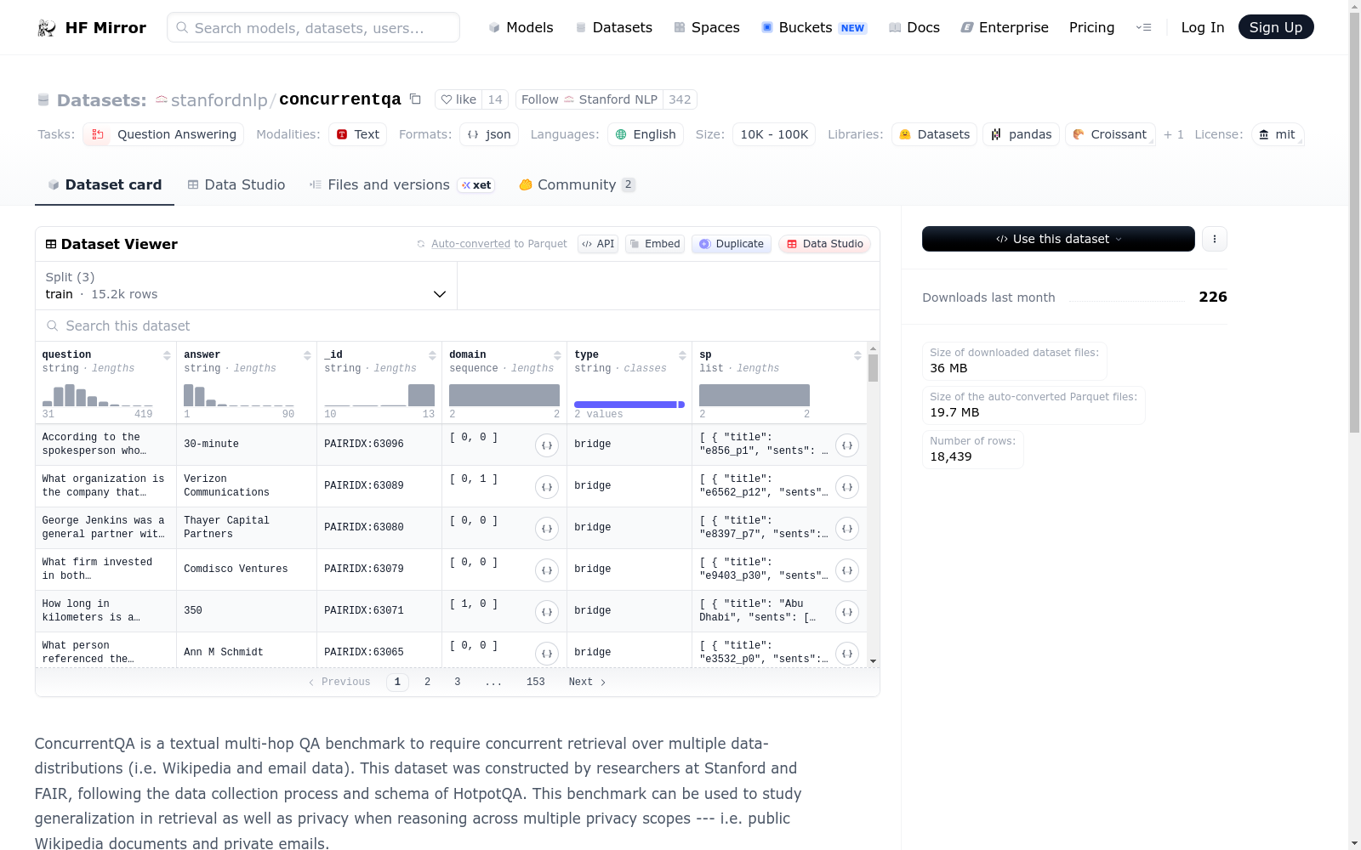Duplicate the dataset

point(732,244)
